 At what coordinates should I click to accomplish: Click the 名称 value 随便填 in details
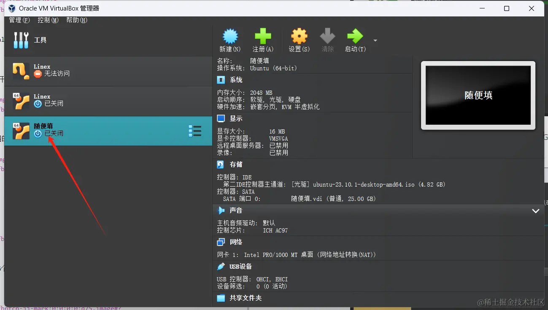259,61
